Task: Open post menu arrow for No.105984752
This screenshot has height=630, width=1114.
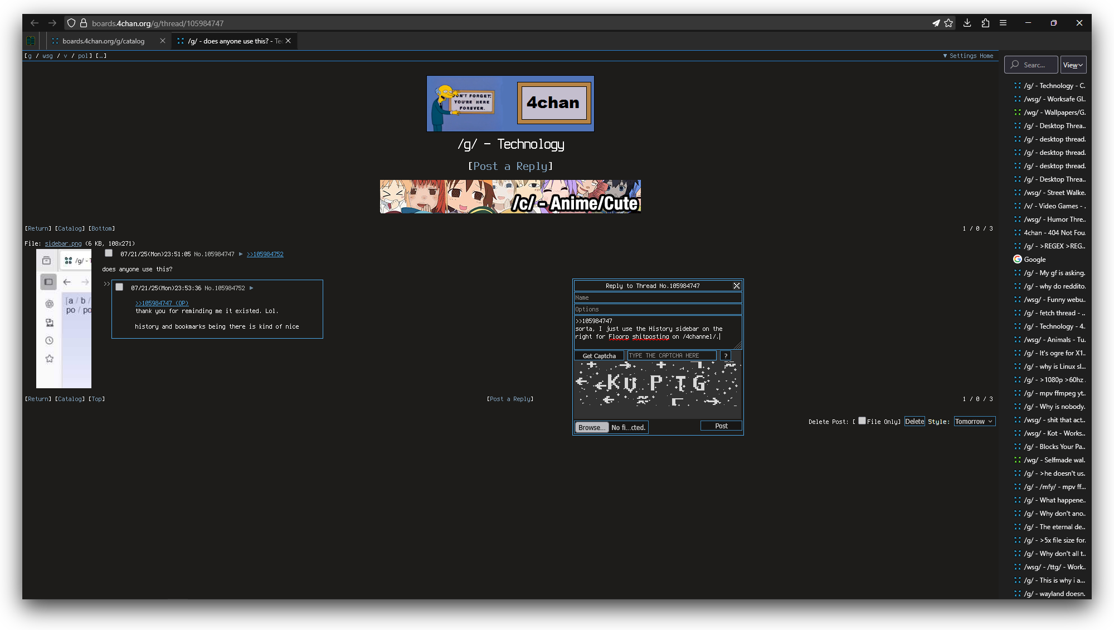Action: tap(251, 288)
